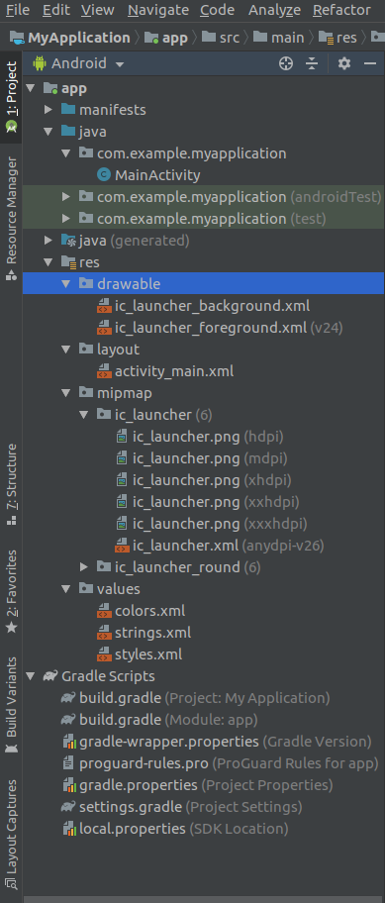This screenshot has width=385, height=903.
Task: Click the build.gradle (Module: app) elephant icon
Action: 68,720
